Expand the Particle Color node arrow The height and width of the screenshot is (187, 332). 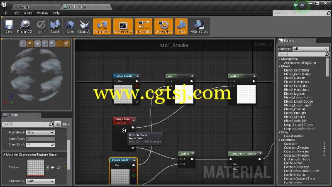click(x=134, y=121)
